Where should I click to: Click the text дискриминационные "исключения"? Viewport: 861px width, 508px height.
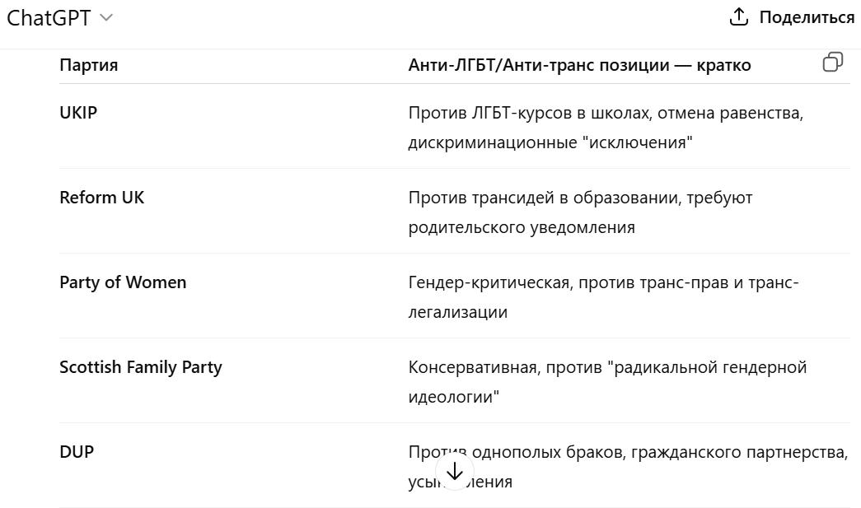(550, 142)
